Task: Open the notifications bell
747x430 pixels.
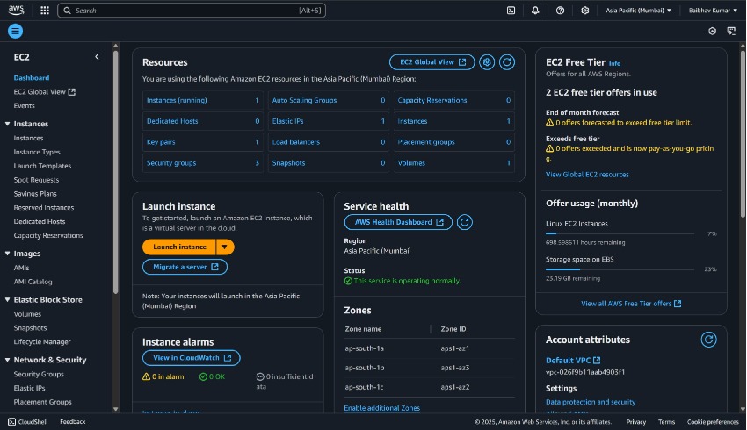Action: [x=535, y=10]
